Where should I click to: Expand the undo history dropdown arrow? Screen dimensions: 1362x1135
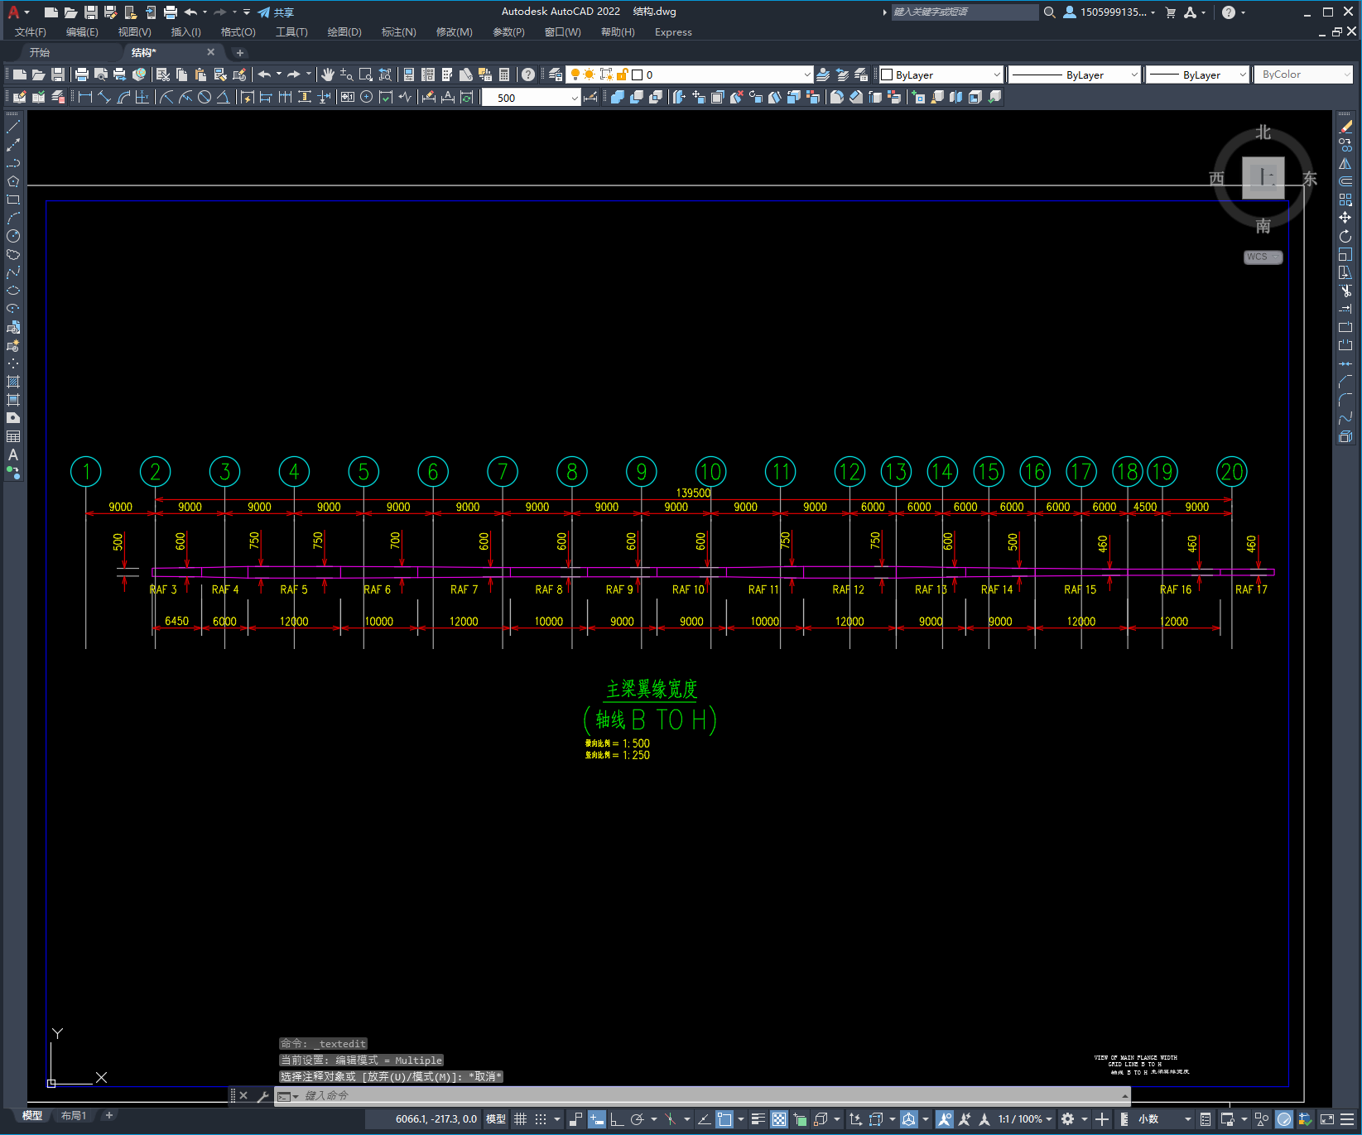point(279,75)
